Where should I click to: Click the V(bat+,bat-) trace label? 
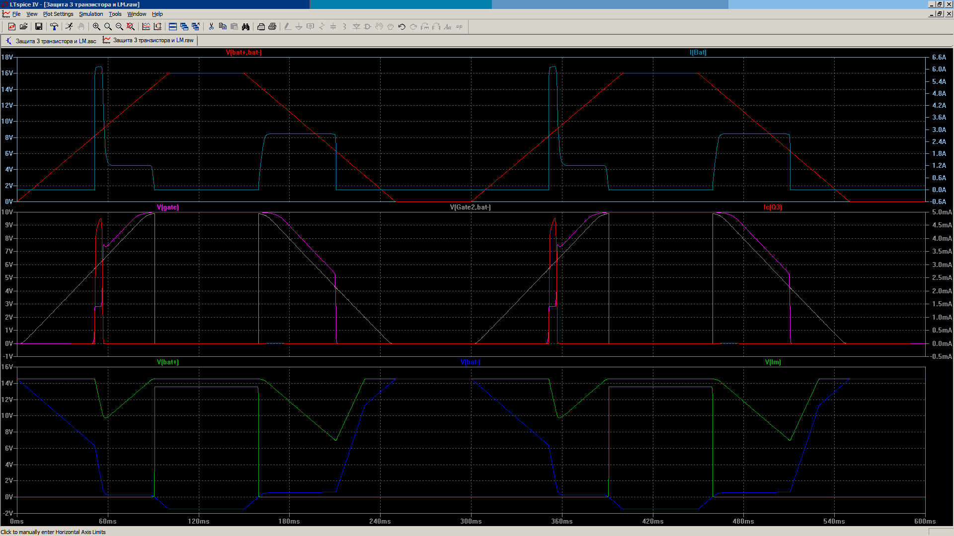tap(243, 52)
